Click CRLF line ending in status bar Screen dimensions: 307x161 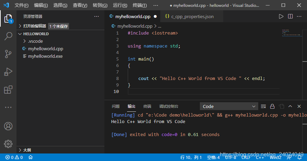pyautogui.click(x=246, y=157)
